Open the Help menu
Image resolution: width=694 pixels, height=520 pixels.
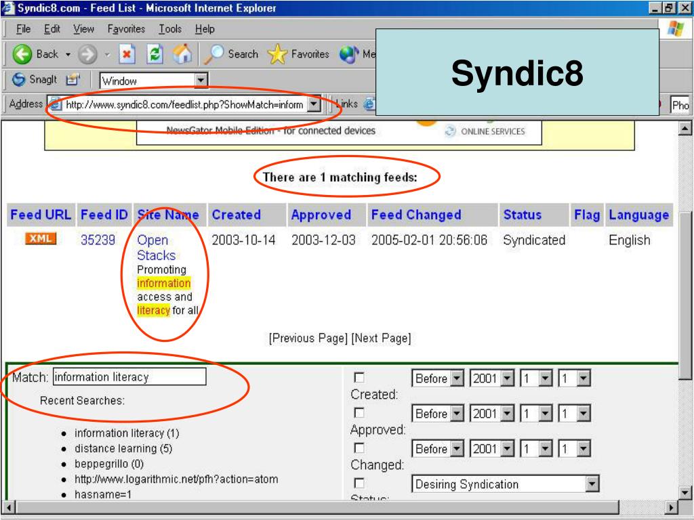(x=205, y=29)
